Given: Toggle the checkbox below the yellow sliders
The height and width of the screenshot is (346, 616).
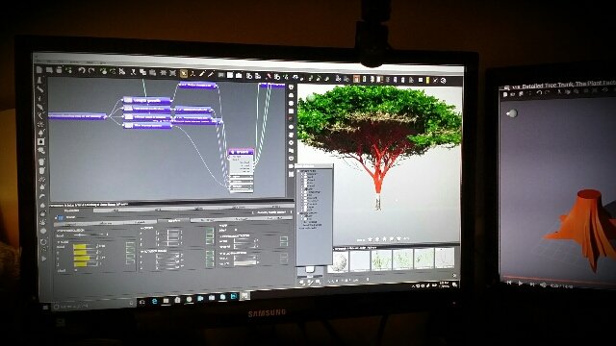Looking at the screenshot, I should (x=75, y=271).
